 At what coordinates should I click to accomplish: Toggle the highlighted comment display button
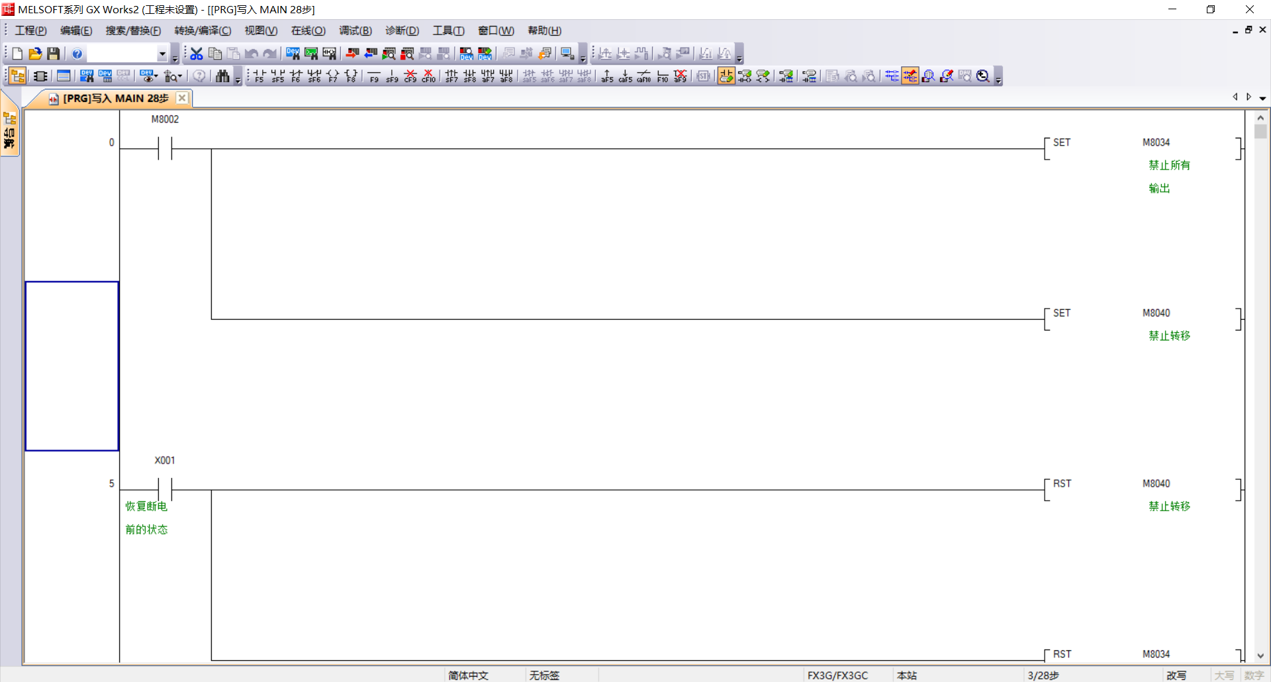(x=910, y=76)
